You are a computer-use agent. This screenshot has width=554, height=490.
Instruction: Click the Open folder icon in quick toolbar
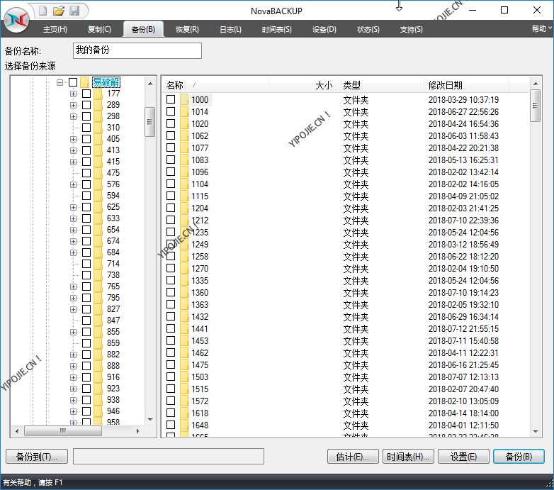coord(59,11)
